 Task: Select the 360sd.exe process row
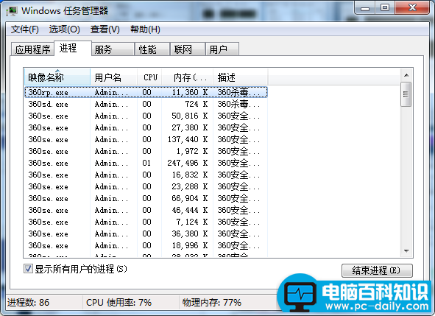[x=146, y=104]
